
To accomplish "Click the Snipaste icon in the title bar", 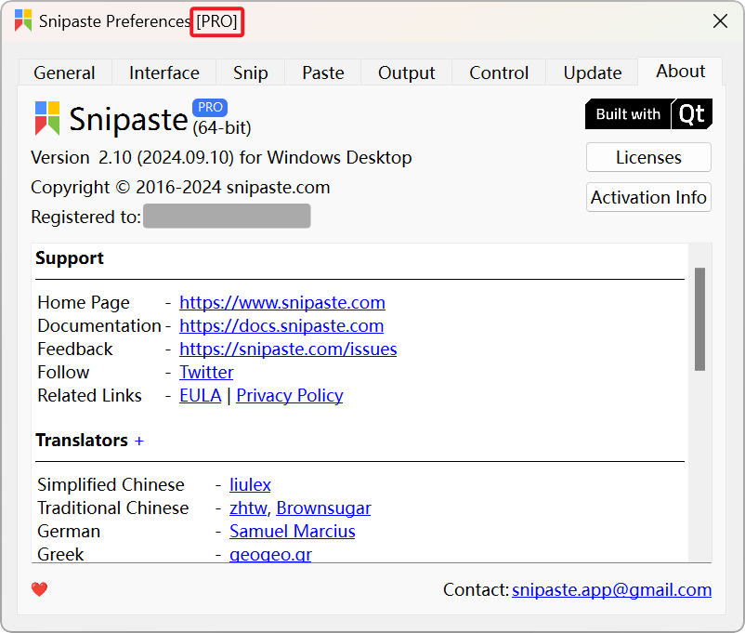I will 23,21.
